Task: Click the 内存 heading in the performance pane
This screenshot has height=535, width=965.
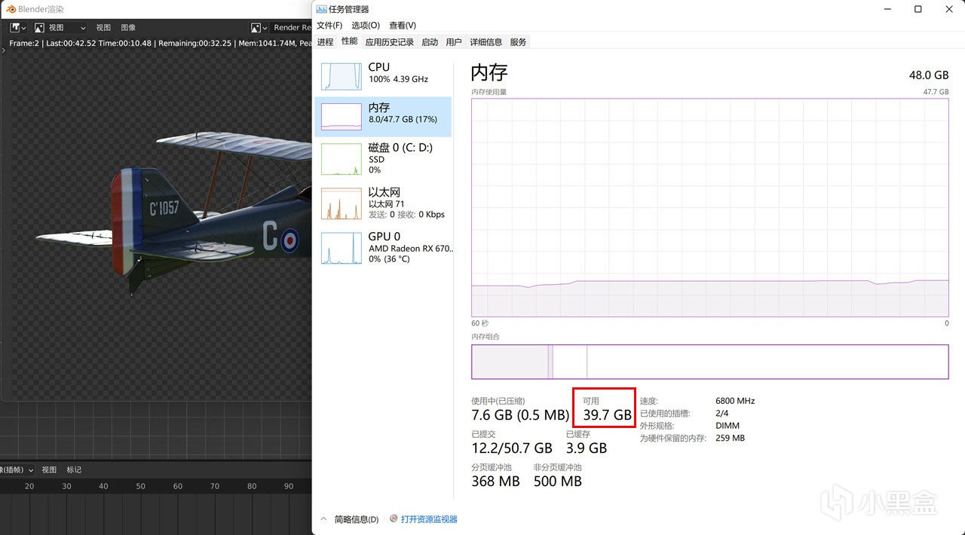Action: click(x=489, y=72)
